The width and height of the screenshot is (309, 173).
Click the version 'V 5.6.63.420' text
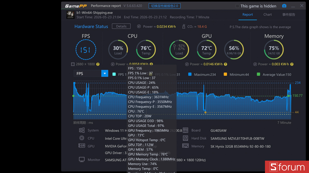[x=133, y=6]
